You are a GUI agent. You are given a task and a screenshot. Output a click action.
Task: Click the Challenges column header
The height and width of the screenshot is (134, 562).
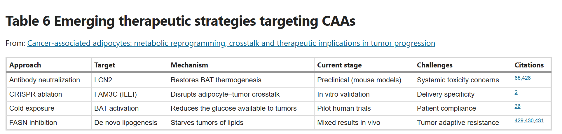tap(435, 65)
